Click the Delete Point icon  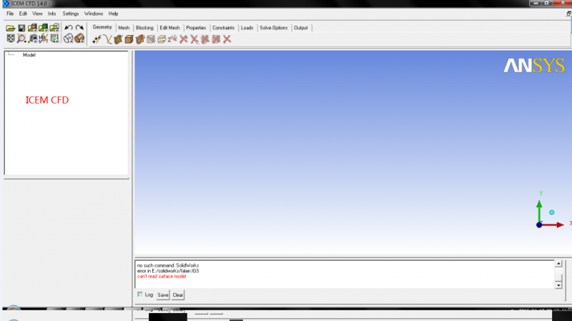(x=184, y=39)
